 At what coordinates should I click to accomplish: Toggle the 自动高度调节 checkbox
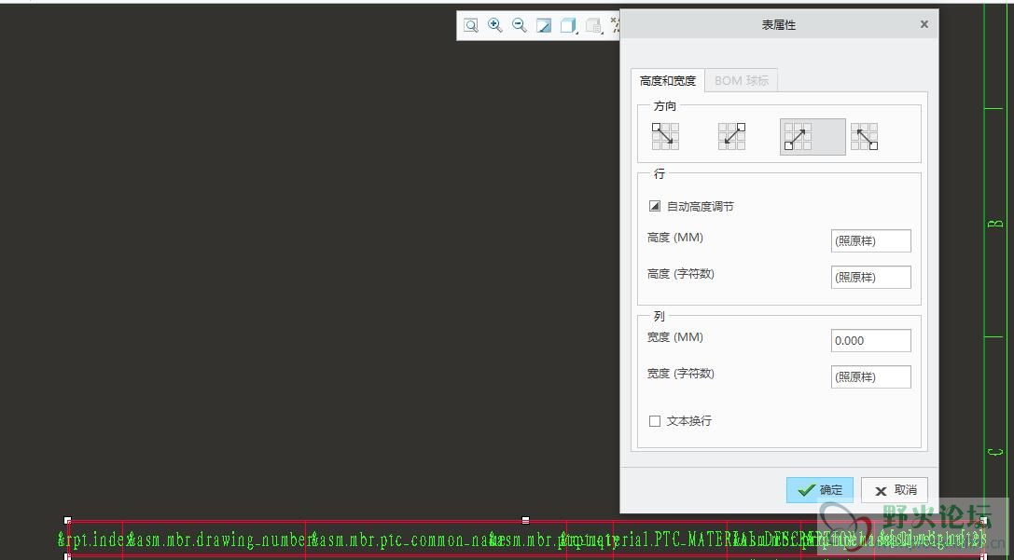click(x=655, y=207)
